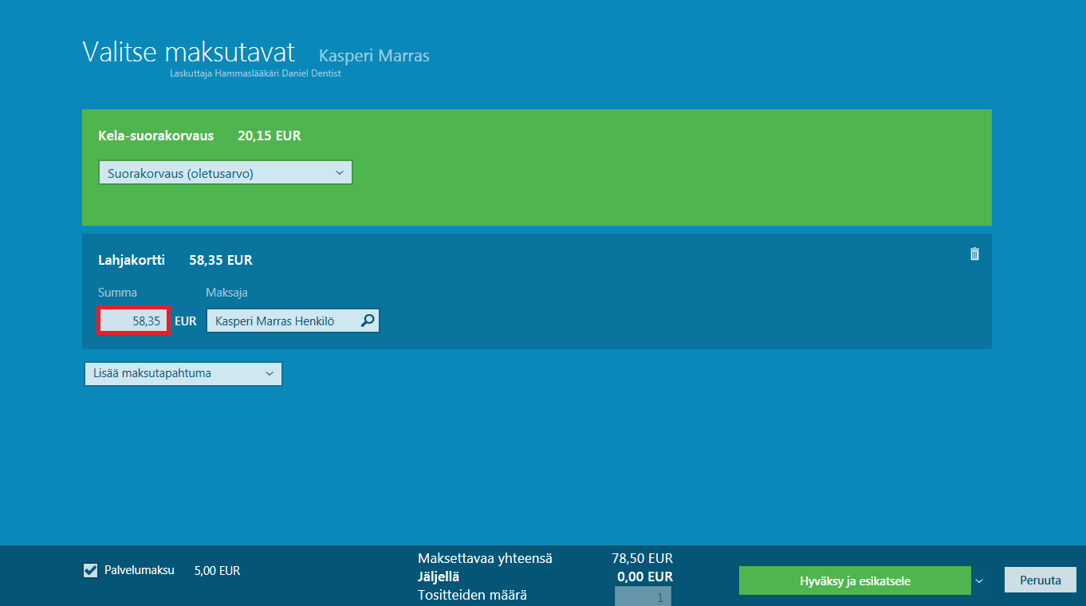Click the patient name Kasperi Marras in header

click(374, 56)
